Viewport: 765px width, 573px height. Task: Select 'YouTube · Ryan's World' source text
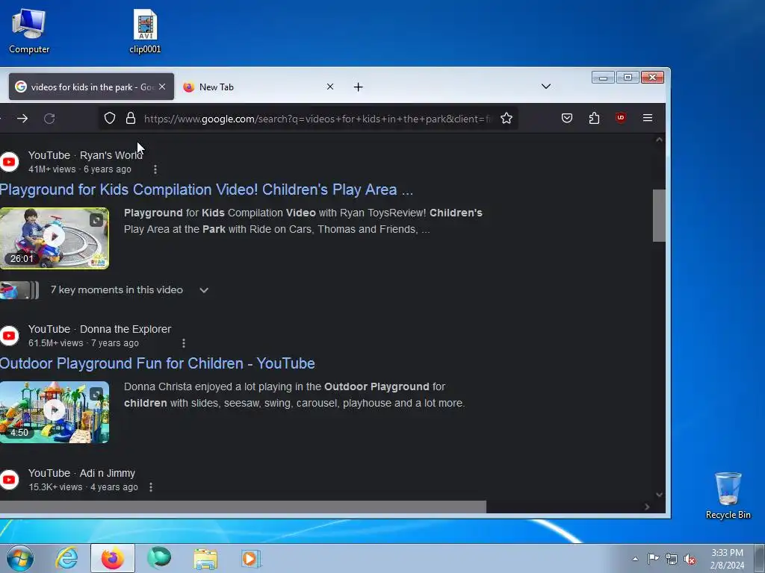[x=85, y=155]
